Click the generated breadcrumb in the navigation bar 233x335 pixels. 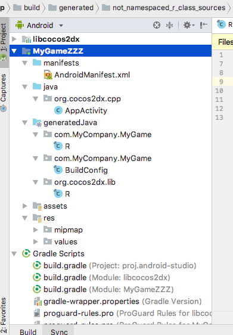coord(71,8)
